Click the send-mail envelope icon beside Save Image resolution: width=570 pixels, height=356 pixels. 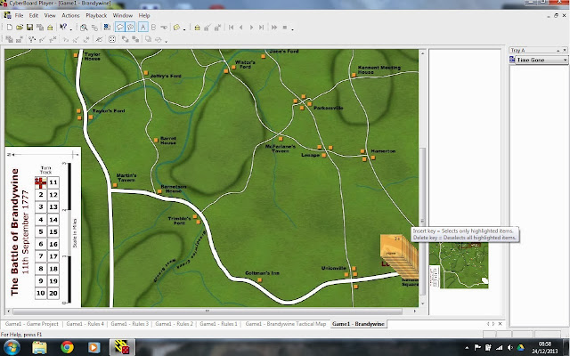coord(50,28)
